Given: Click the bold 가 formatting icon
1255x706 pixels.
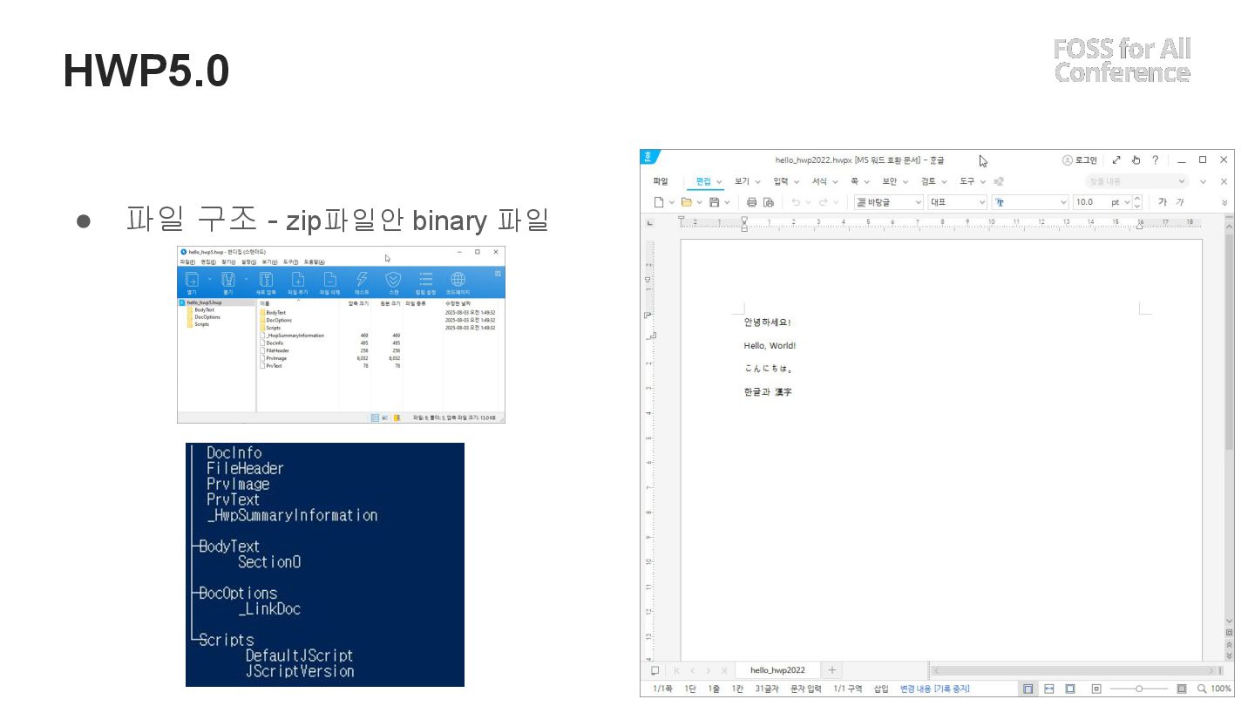Looking at the screenshot, I should 1162,202.
